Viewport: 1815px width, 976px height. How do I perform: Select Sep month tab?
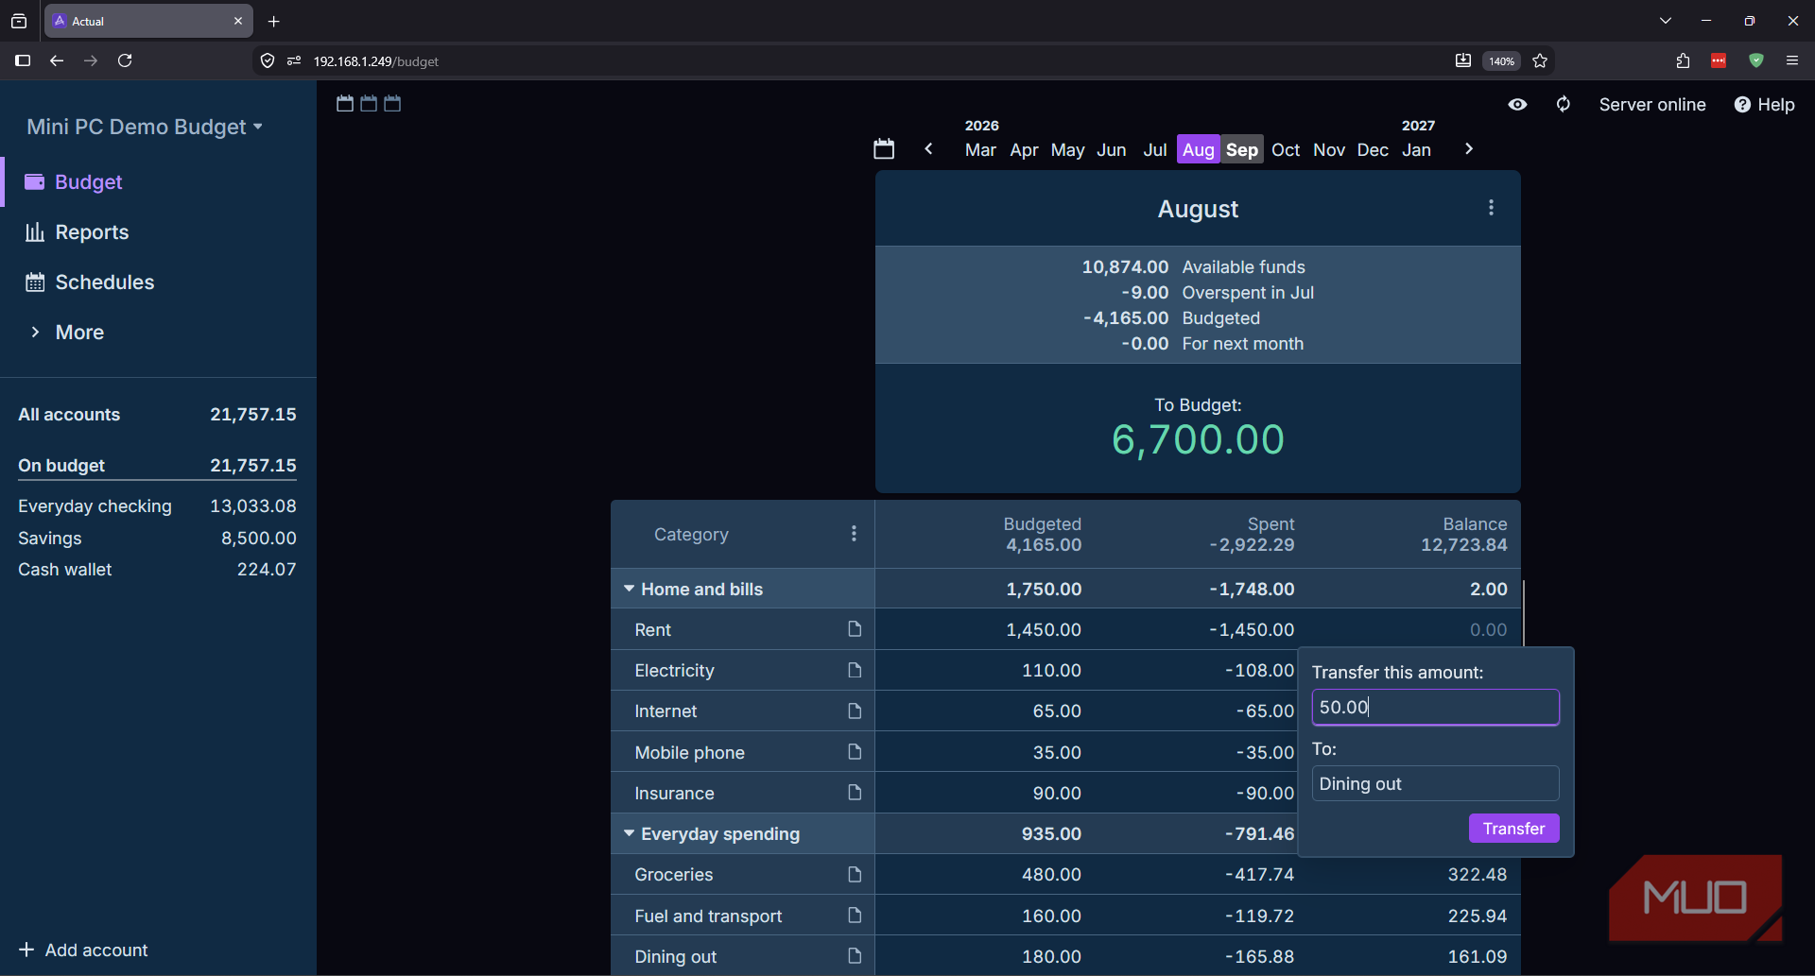1242,150
